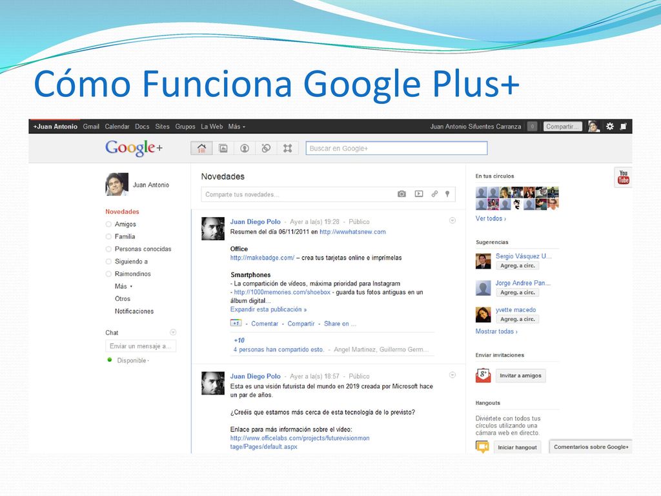Expand Más in the left stream list

(x=123, y=286)
